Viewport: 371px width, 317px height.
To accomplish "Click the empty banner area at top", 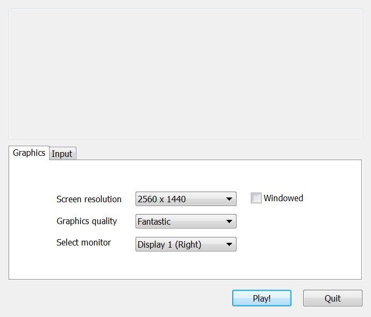I will [x=185, y=75].
